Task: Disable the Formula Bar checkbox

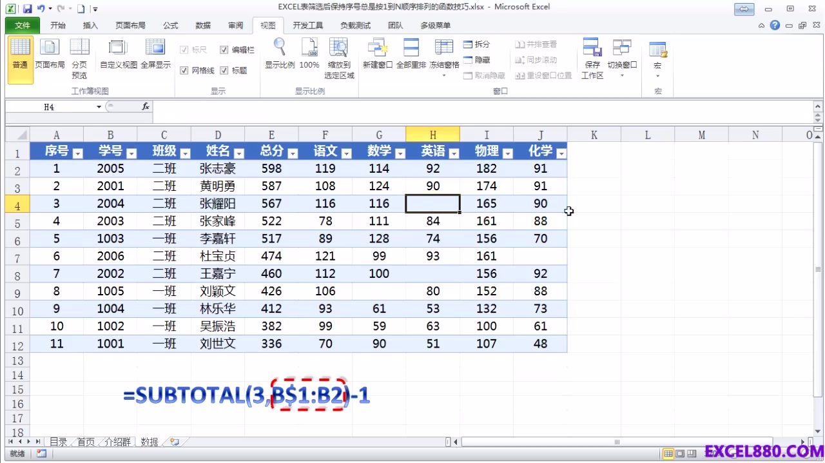Action: coord(224,50)
